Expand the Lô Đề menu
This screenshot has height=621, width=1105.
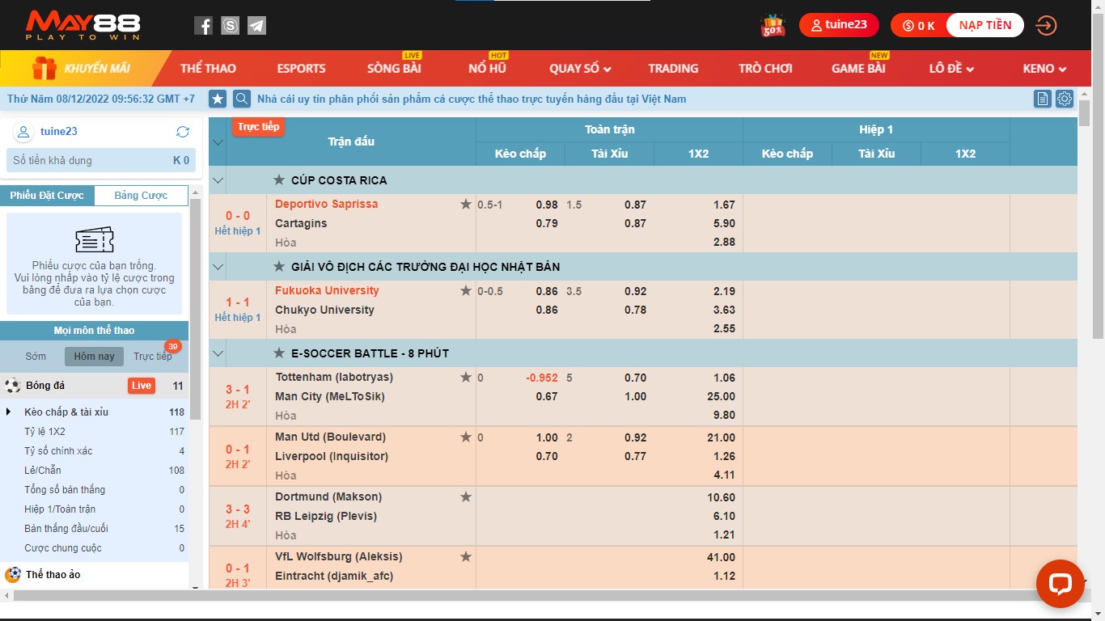(x=951, y=69)
